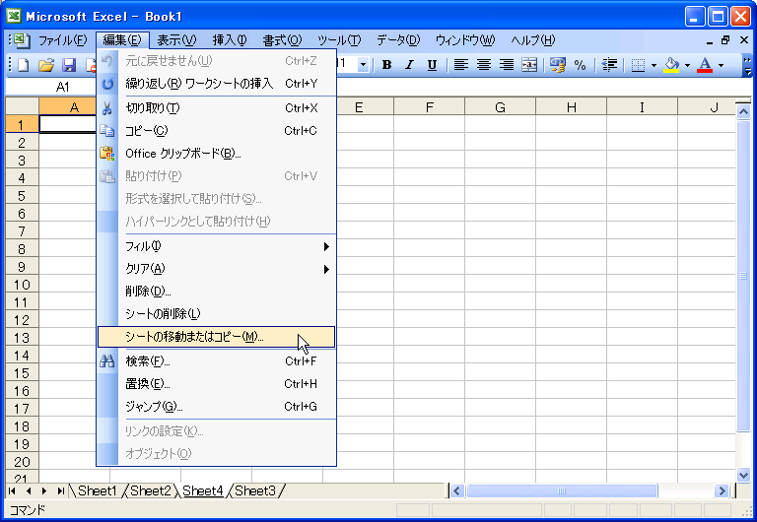Choose 検索(F)... menu entry

point(216,361)
